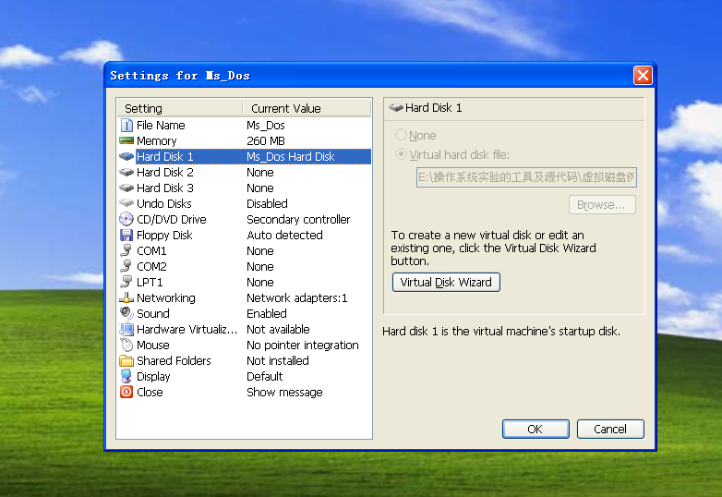This screenshot has width=722, height=497.
Task: Click Cancel to discard settings
Action: point(610,429)
